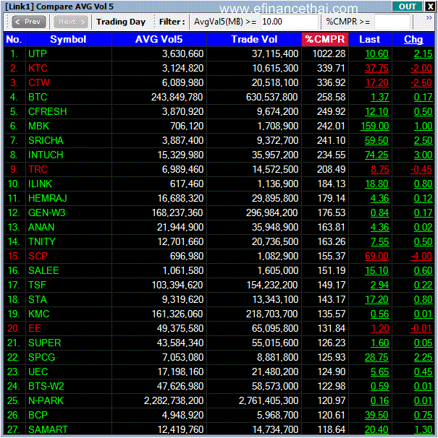Screen dimensions: 438x438
Task: Select symbol SAMART
Action: (48, 430)
